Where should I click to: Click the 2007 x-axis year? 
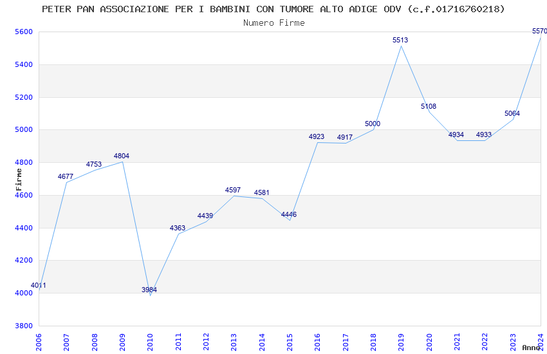tap(66, 342)
